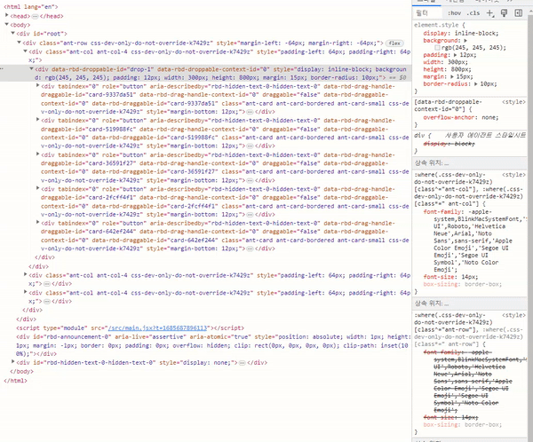Expand the margin shorthand property arrow
This screenshot has width=533, height=442.
click(x=452, y=77)
